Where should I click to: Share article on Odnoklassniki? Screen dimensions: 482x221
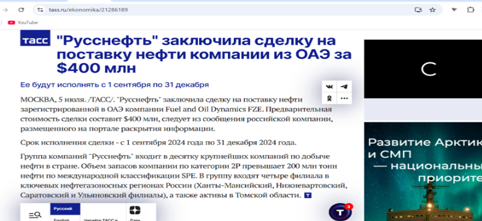pyautogui.click(x=329, y=99)
